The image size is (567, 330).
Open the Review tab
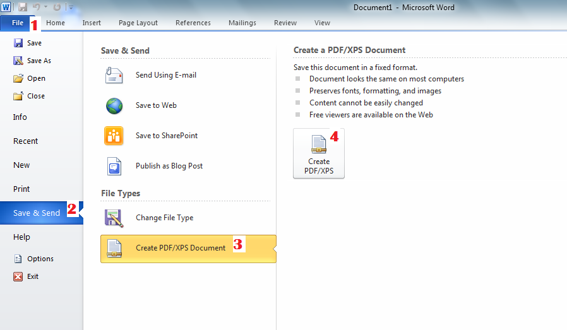click(285, 23)
